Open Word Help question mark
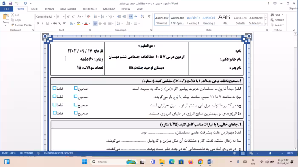This screenshot has height=167, width=298. point(269,3)
